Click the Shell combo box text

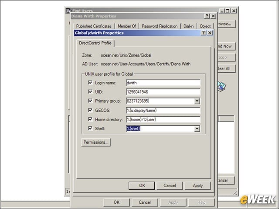[160, 128]
